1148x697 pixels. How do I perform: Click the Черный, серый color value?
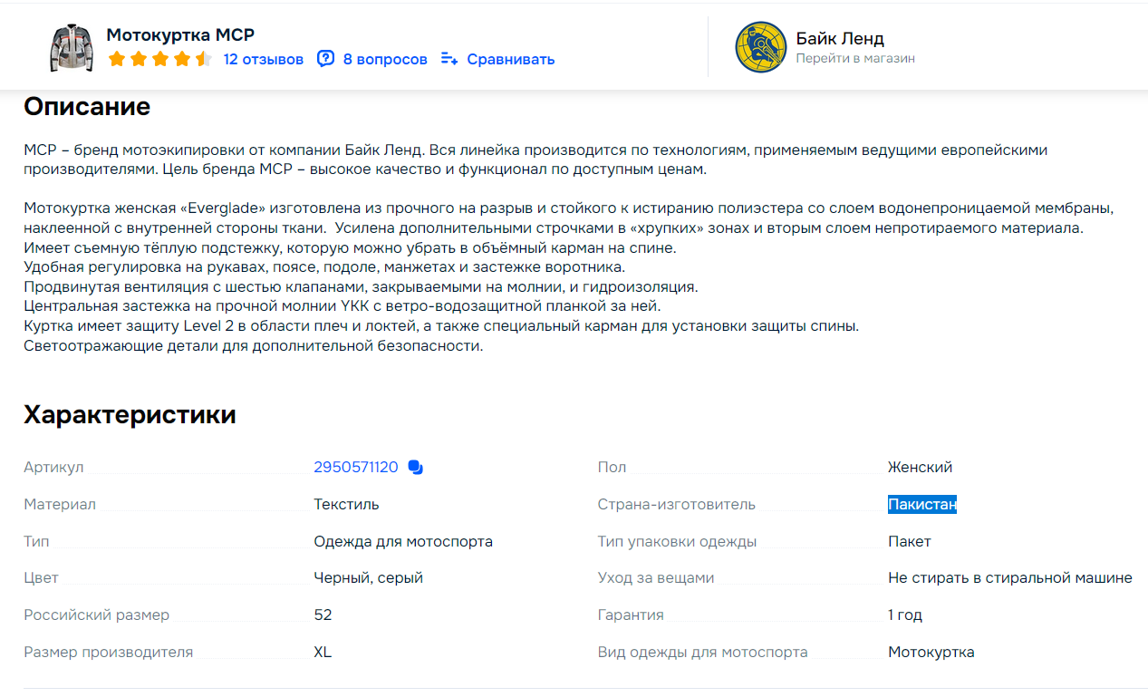[368, 578]
